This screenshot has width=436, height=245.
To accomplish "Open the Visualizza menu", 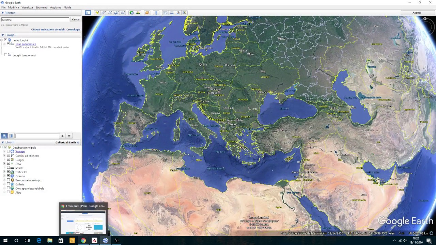I will coord(27,7).
